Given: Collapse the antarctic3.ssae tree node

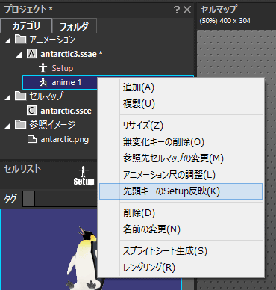Looking at the screenshot, I should 19,55.
